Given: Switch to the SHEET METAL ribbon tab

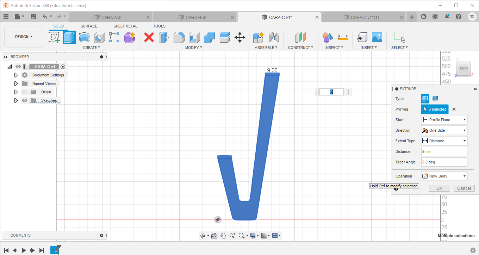Looking at the screenshot, I should tap(125, 26).
